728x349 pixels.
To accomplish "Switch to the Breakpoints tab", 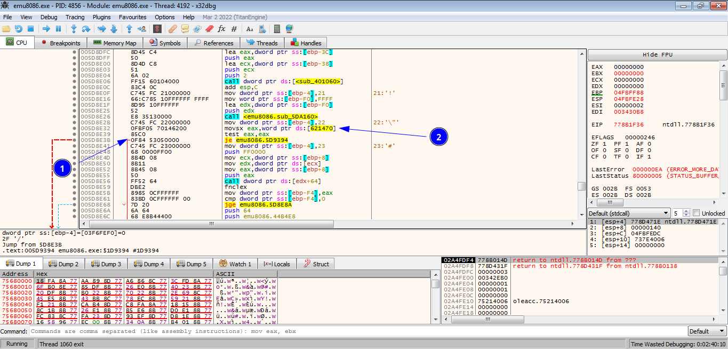I will click(60, 43).
